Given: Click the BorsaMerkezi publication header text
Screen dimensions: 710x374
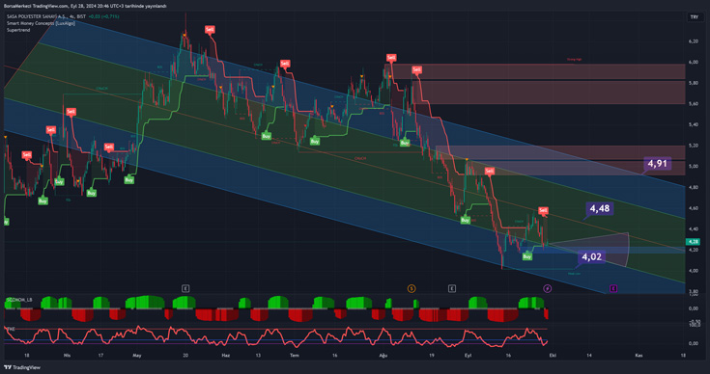Looking at the screenshot, I should click(x=85, y=6).
